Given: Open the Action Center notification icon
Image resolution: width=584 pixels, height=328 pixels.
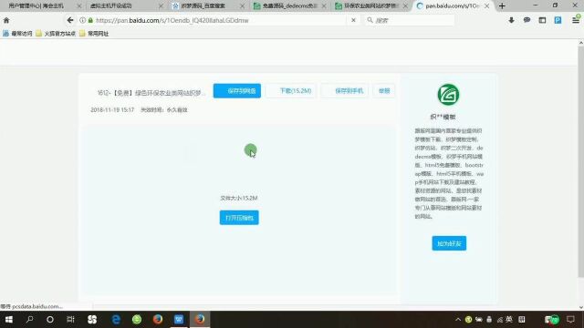Looking at the screenshot, I should tap(570, 320).
